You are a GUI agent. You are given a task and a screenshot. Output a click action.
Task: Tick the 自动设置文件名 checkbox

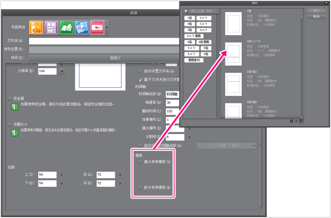click(x=140, y=71)
